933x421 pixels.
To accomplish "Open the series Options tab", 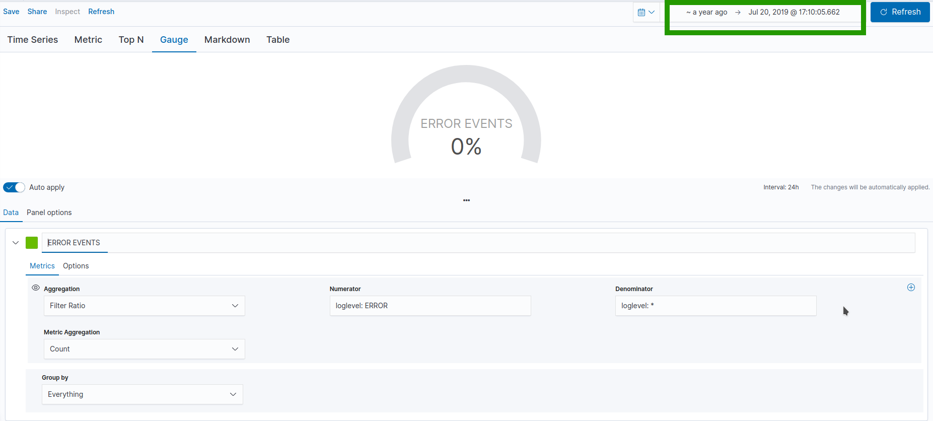I will coord(76,266).
